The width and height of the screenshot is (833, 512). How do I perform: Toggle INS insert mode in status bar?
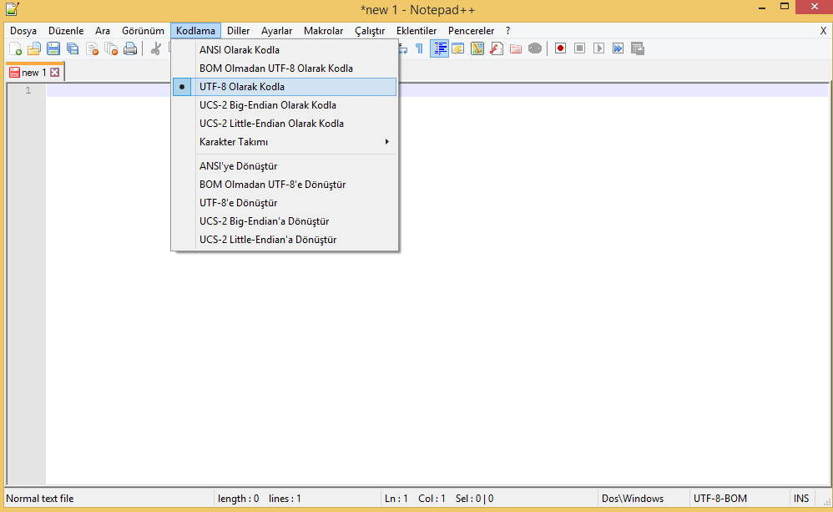(x=801, y=499)
